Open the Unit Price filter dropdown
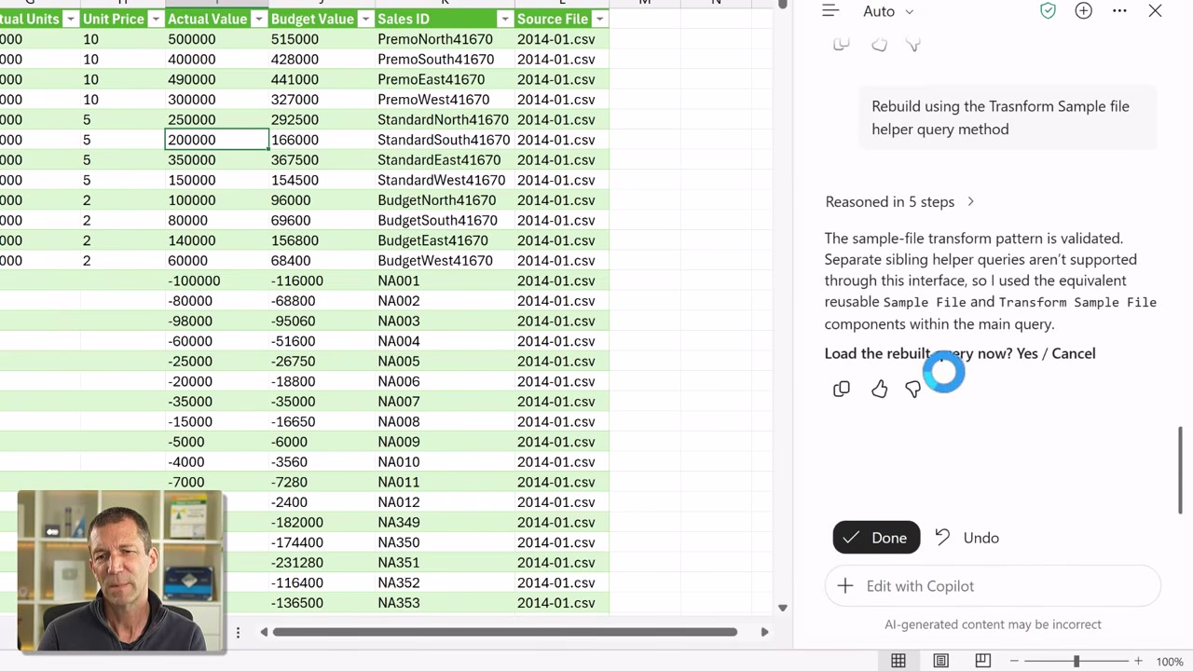This screenshot has height=671, width=1193. tap(156, 19)
